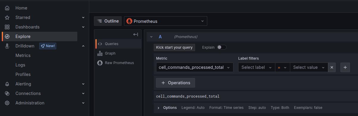The height and width of the screenshot is (116, 358).
Task: Click Step: auto option text
Action: [257, 108]
